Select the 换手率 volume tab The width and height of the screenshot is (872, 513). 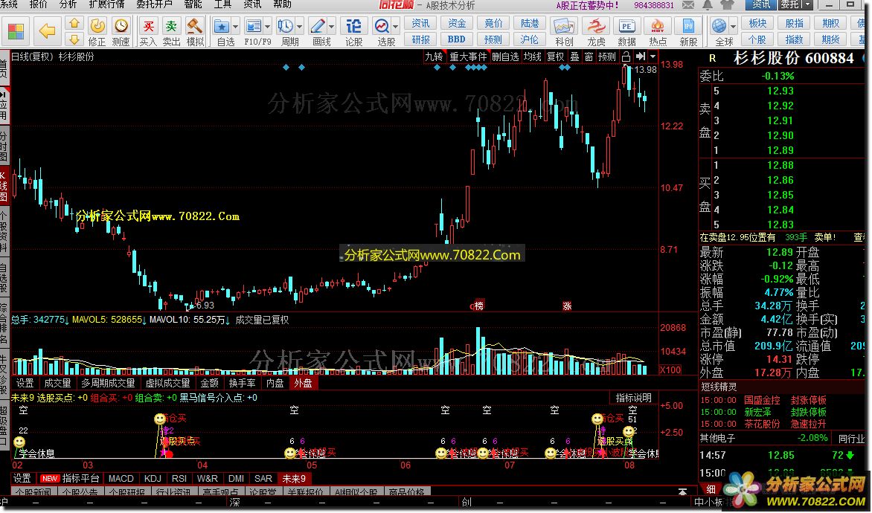pos(242,383)
